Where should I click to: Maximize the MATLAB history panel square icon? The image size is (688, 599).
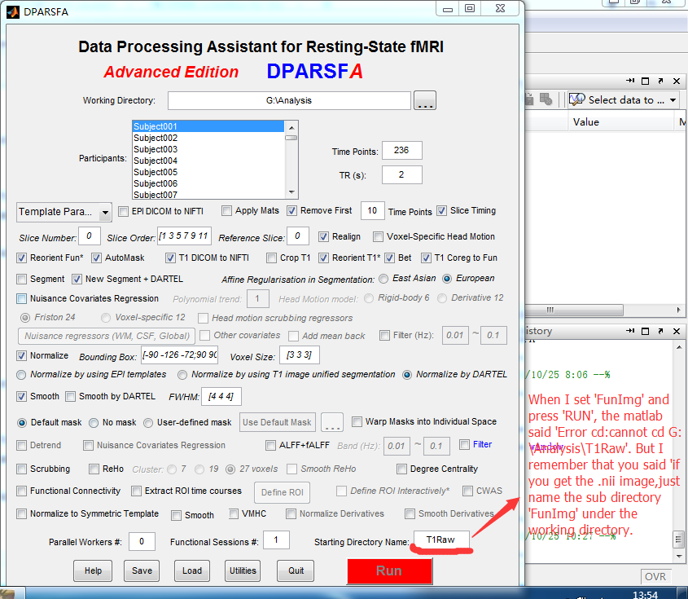pos(645,331)
